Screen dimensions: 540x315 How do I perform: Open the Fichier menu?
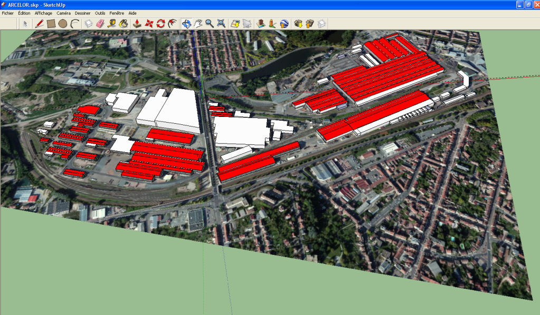tap(8, 13)
